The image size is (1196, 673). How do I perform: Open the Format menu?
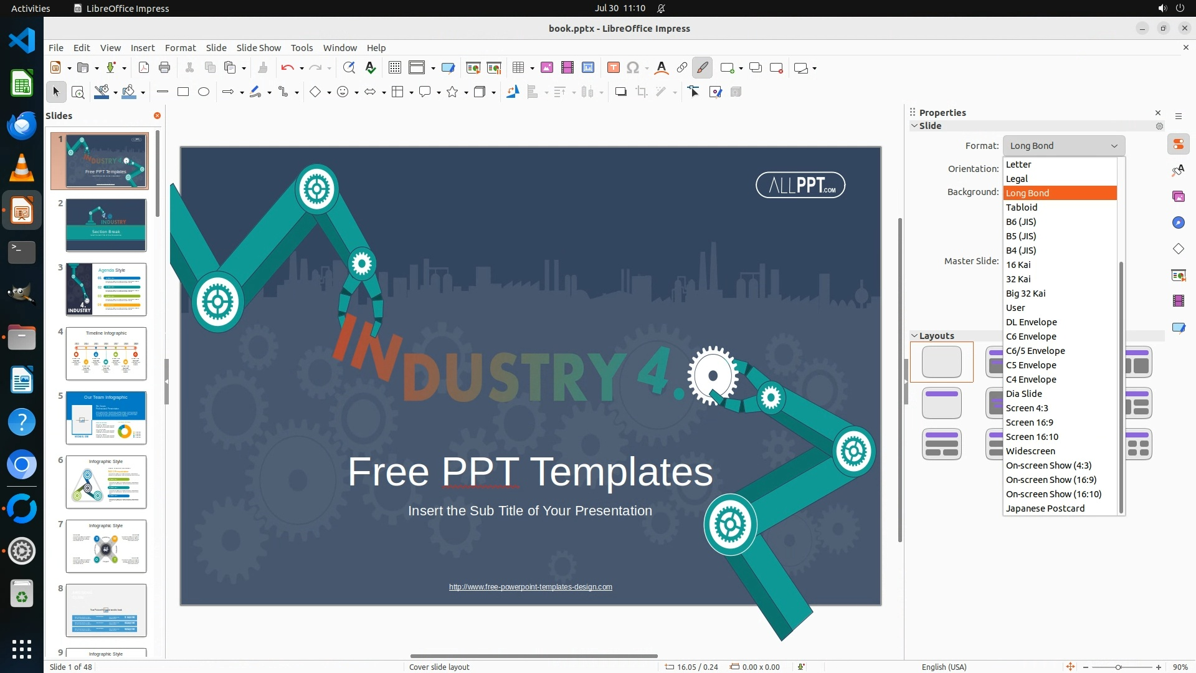pyautogui.click(x=180, y=48)
